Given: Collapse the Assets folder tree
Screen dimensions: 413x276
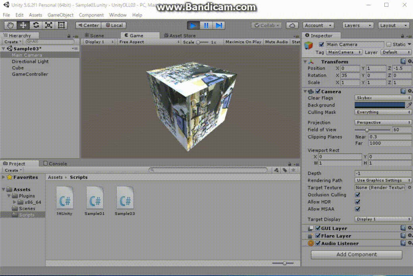Looking at the screenshot, I should coord(4,190).
